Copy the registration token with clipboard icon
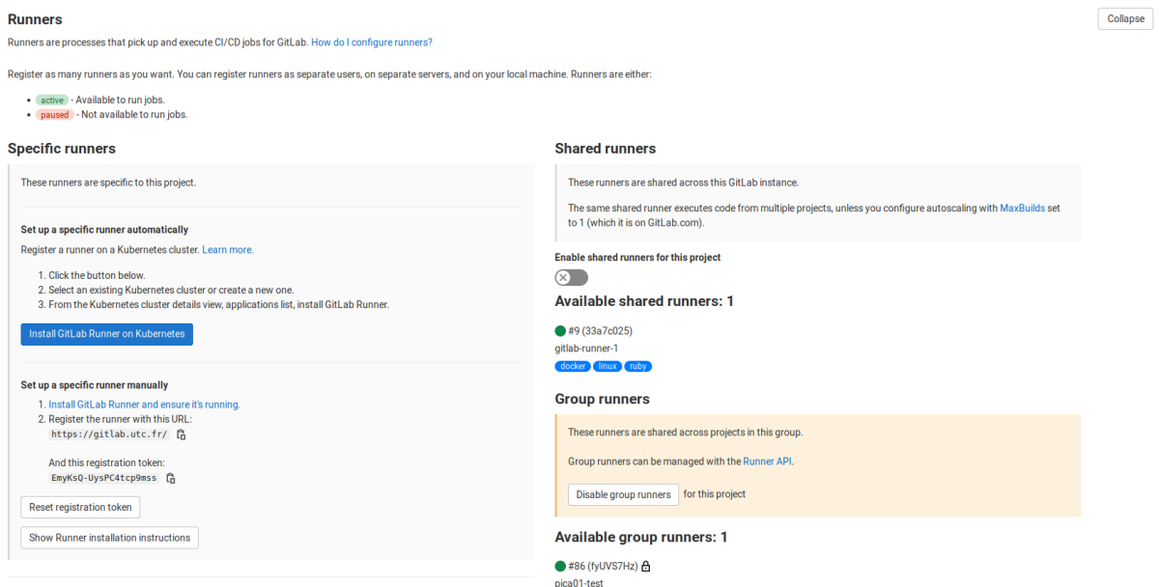Screen dimensions: 1159x587 171,478
